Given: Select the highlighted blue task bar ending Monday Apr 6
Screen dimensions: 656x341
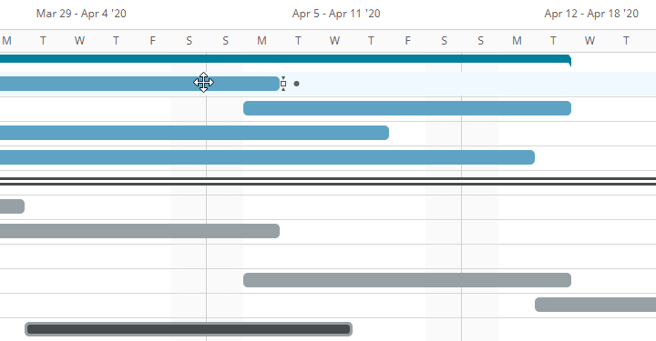Looking at the screenshot, I should (x=139, y=84).
